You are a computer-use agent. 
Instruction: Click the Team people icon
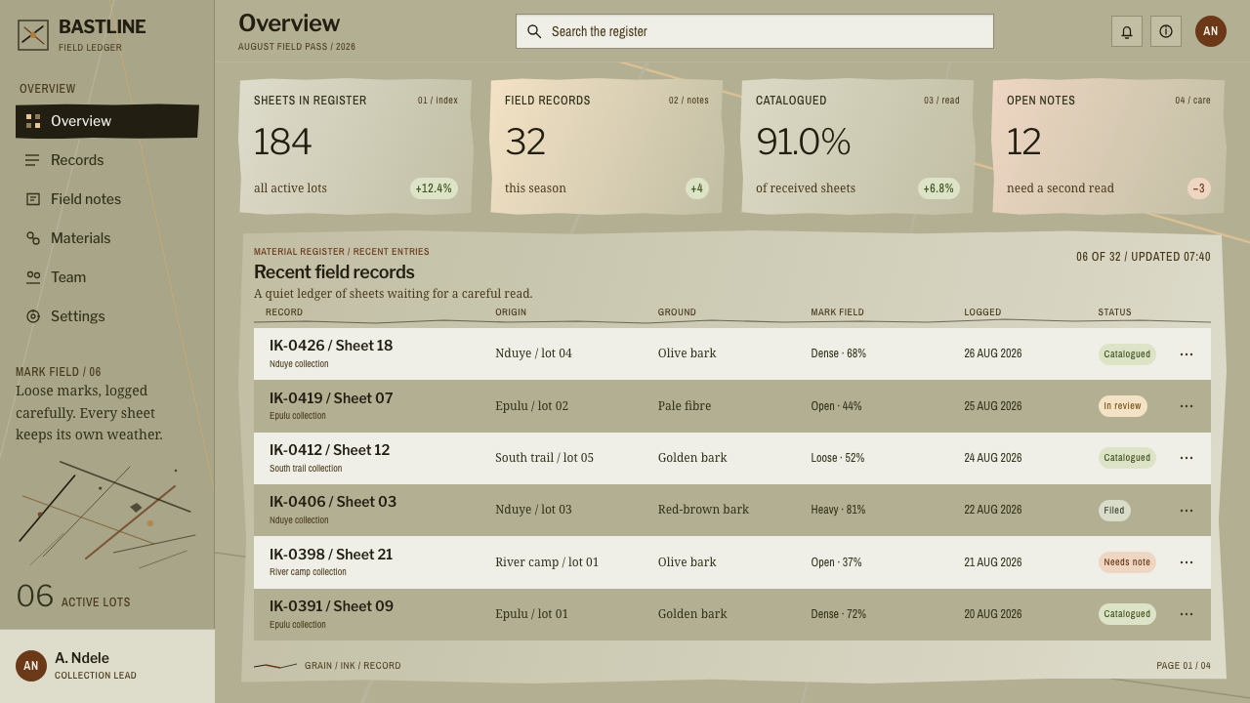(33, 277)
